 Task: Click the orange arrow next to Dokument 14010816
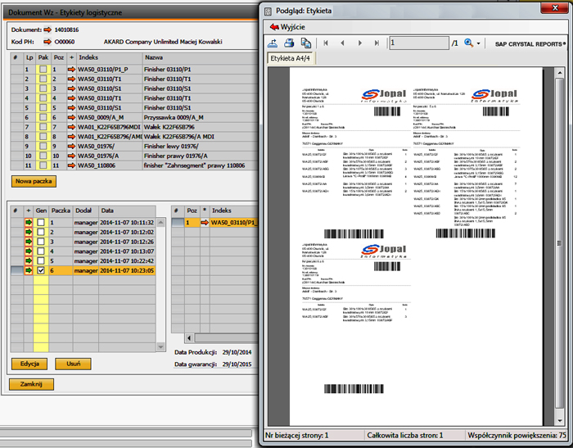coord(47,29)
